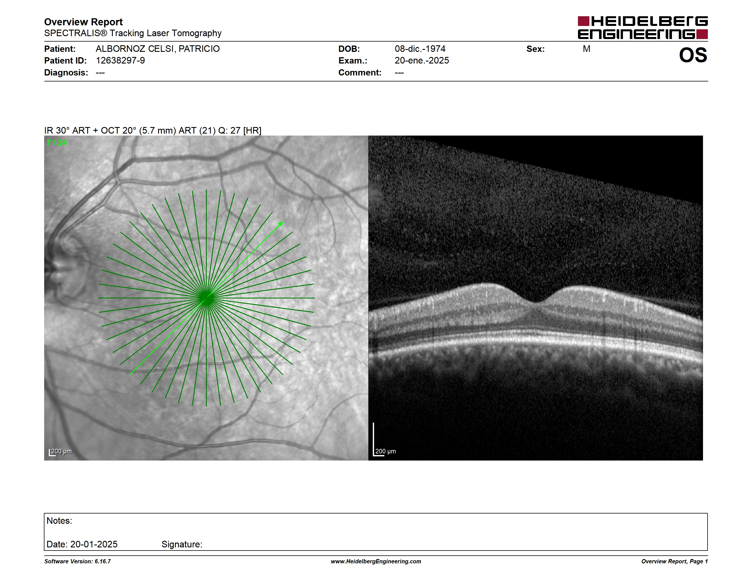Click the scan parameters line 'IR 30° ART + OCT 20°'
This screenshot has width=752, height=581.
click(x=152, y=130)
